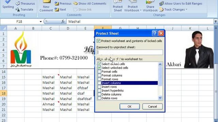The height and width of the screenshot is (122, 218).
Task: Click the photo of the man
Action: tap(199, 49)
